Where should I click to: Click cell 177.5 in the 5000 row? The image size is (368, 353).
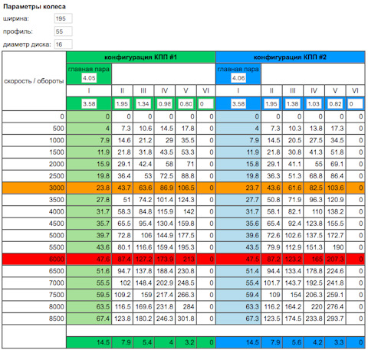coord(186,235)
